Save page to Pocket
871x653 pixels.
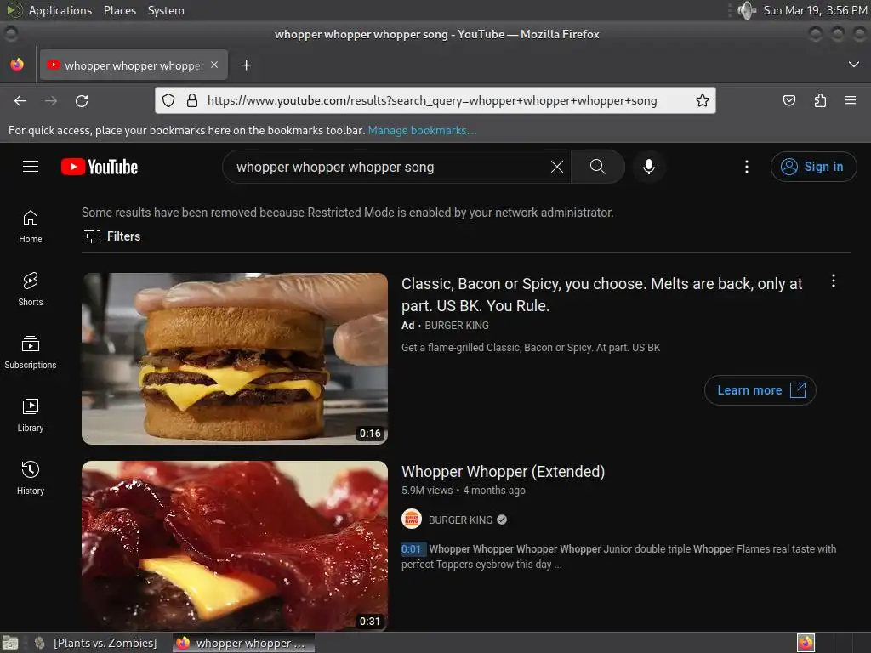point(788,100)
